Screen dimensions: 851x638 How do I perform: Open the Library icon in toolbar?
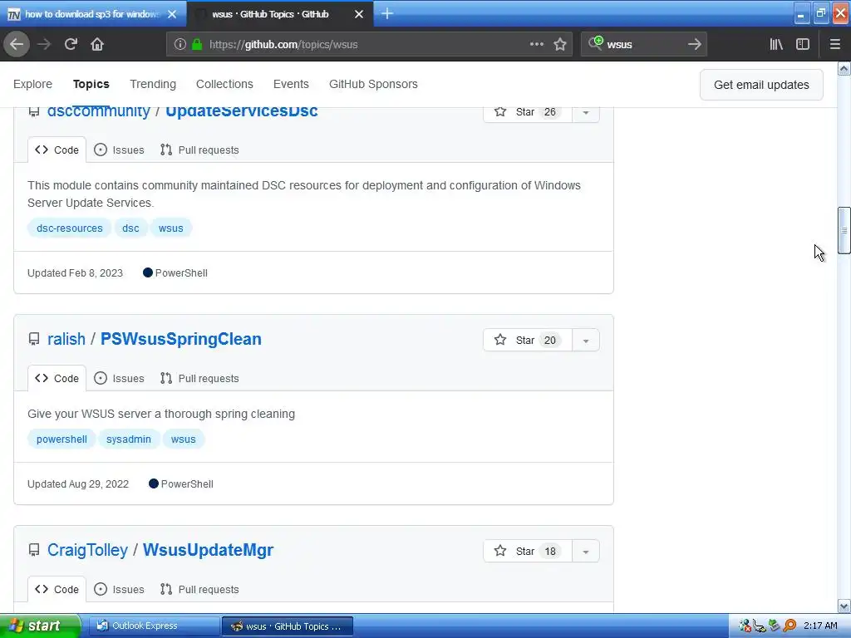pos(776,44)
